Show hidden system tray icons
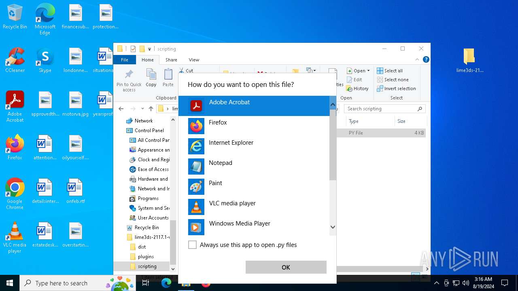Viewport: 518px width, 291px height. (x=436, y=283)
